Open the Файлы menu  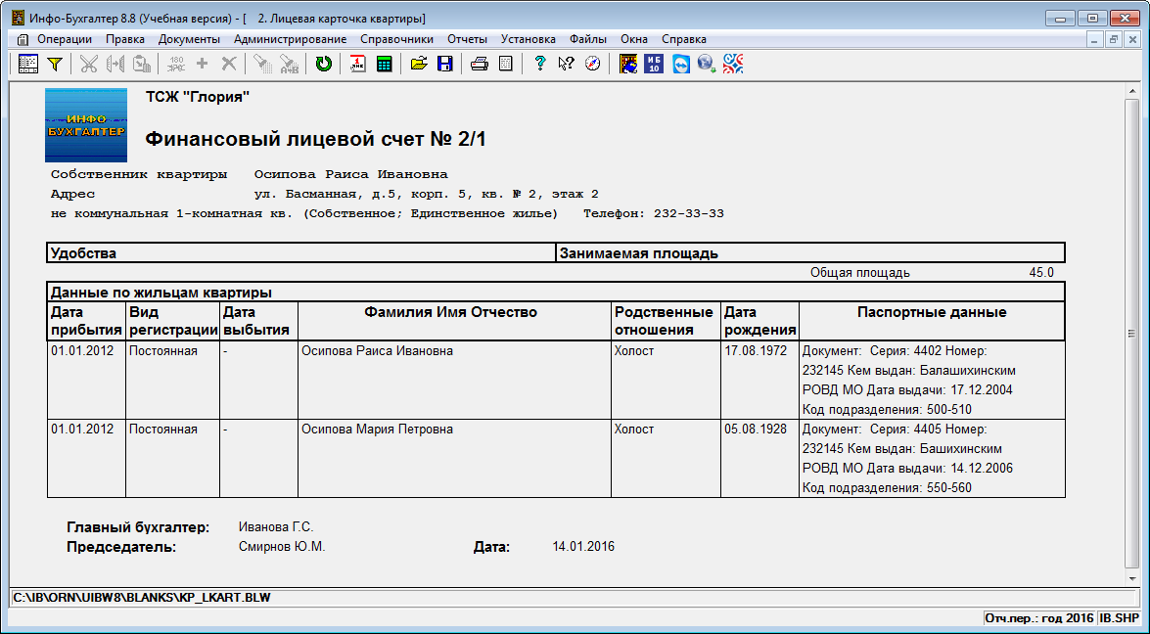[x=588, y=39]
